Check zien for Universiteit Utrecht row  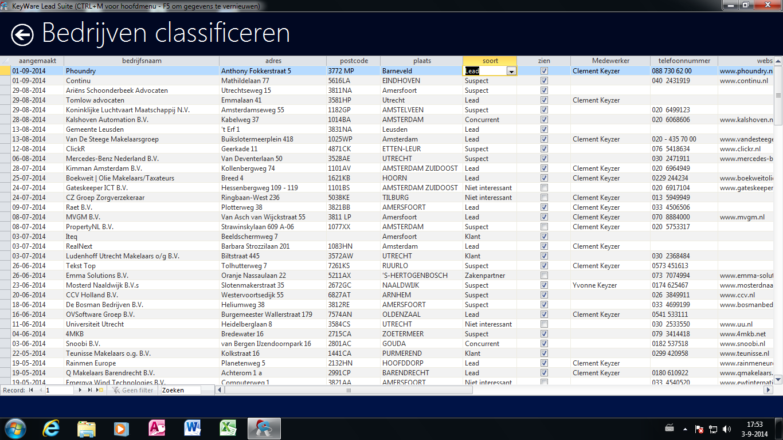[x=544, y=324]
